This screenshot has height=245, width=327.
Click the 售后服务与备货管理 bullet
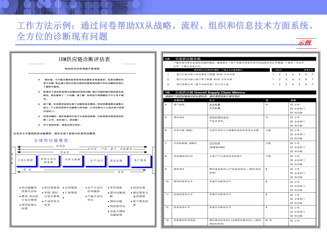(140, 194)
